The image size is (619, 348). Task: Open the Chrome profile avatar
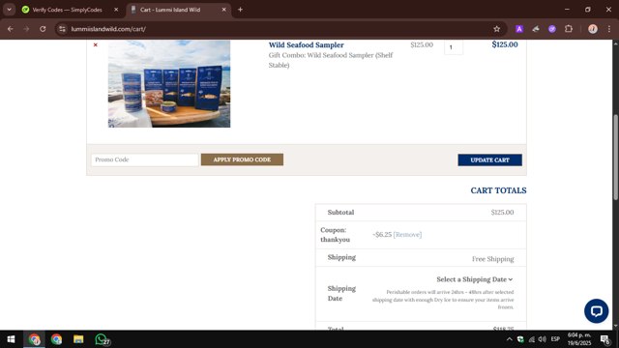pyautogui.click(x=593, y=29)
